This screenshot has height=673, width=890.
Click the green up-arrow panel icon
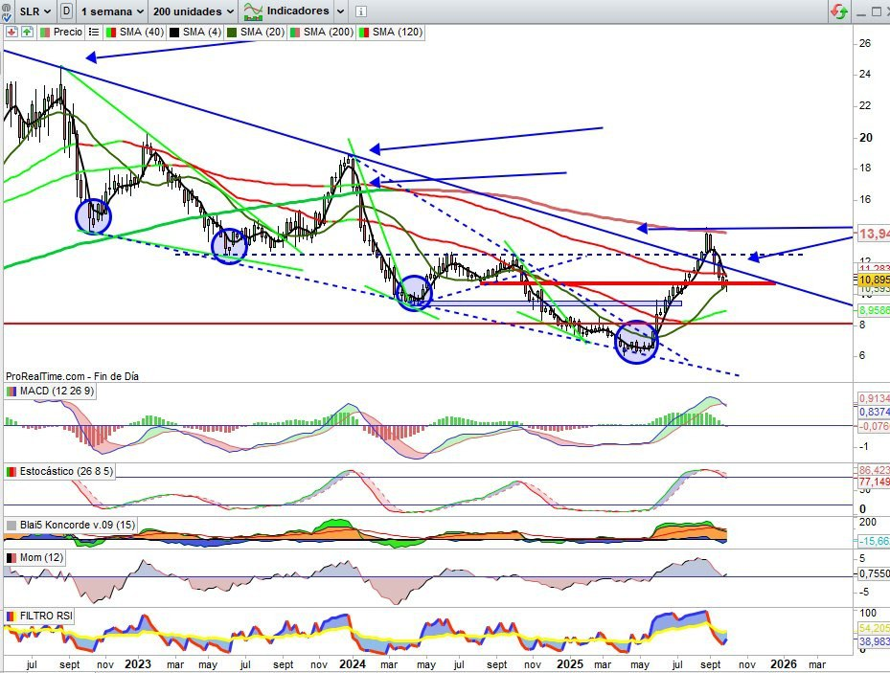(27, 32)
